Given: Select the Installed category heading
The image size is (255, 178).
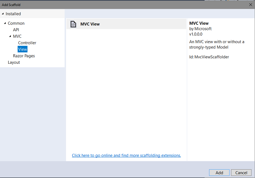Looking at the screenshot, I should click(13, 14).
